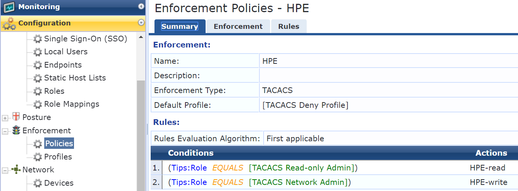Click the Configuration gears icon

9,24
